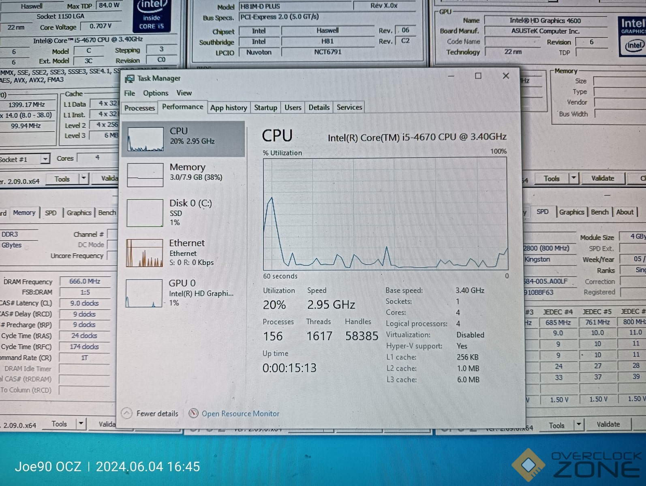646x486 pixels.
Task: Select the CPU performance graph thumbnail
Action: coord(145,139)
